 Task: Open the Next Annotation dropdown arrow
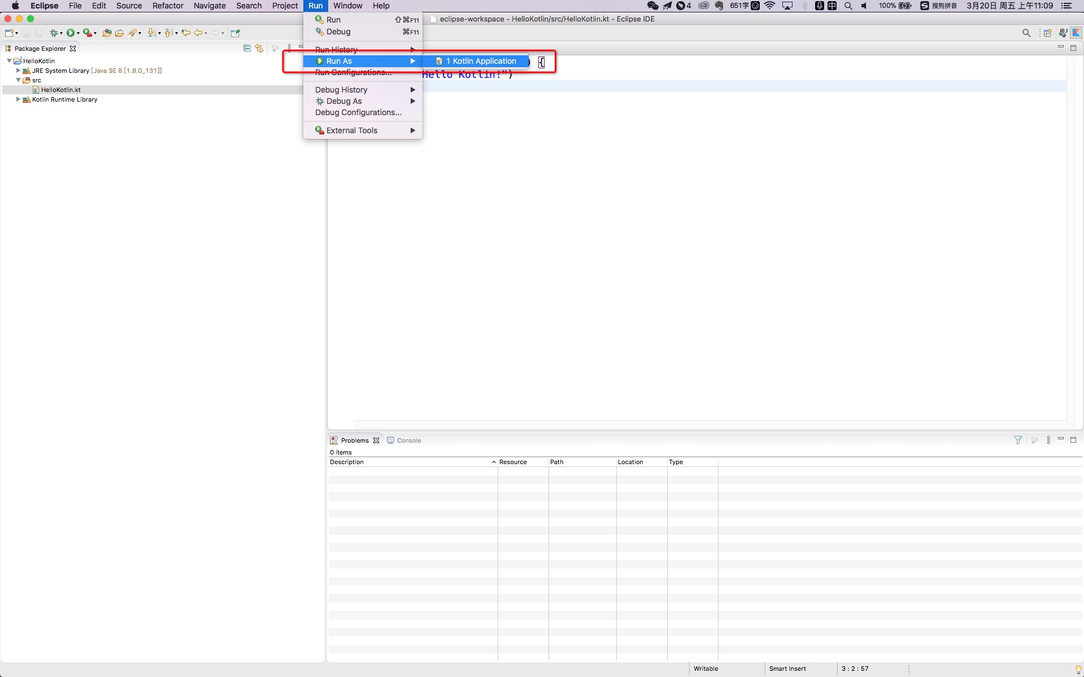[x=159, y=33]
